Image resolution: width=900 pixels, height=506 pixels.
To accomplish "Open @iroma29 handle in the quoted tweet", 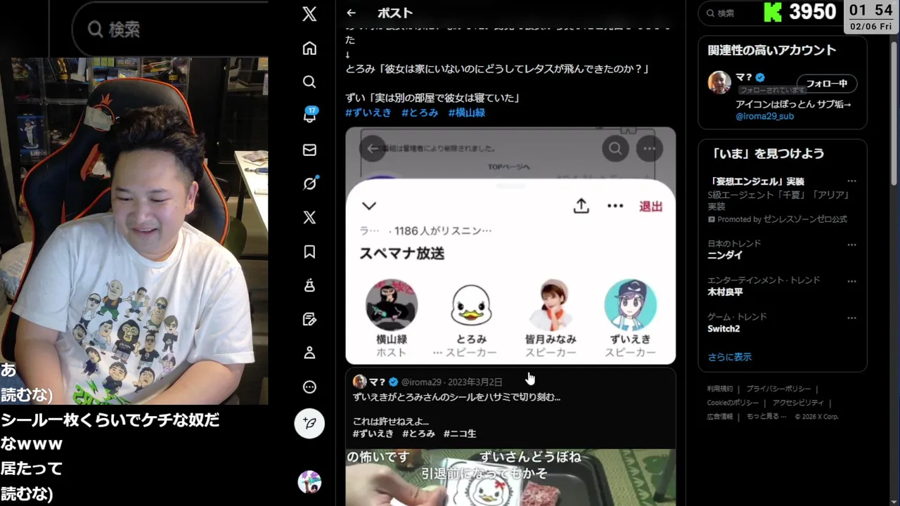I will 421,382.
